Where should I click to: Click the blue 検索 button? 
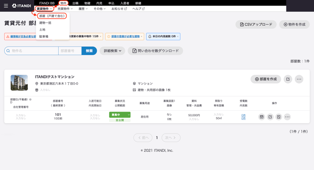pyautogui.click(x=89, y=51)
